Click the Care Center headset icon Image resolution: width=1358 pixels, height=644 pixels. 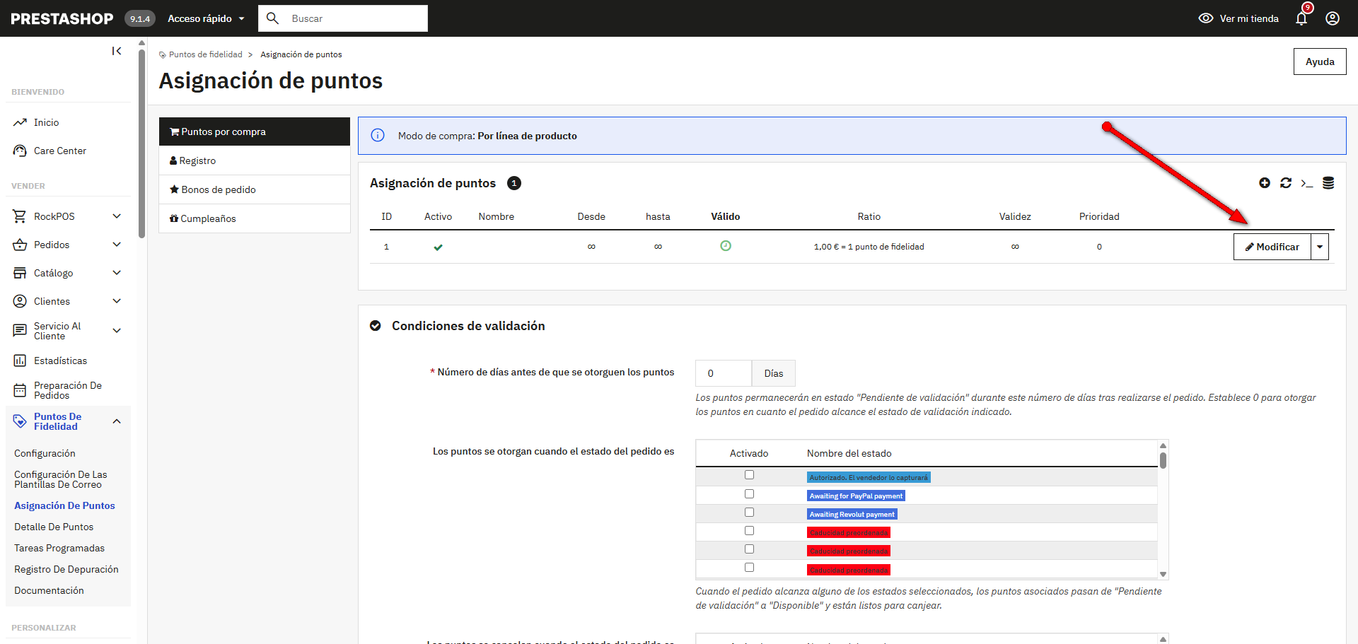(20, 151)
